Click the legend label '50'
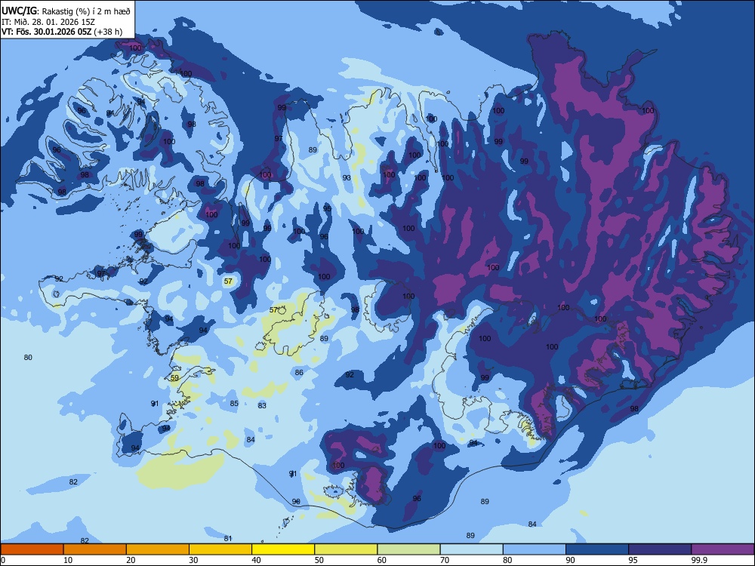Viewport: 755px width, 566px height. click(319, 560)
